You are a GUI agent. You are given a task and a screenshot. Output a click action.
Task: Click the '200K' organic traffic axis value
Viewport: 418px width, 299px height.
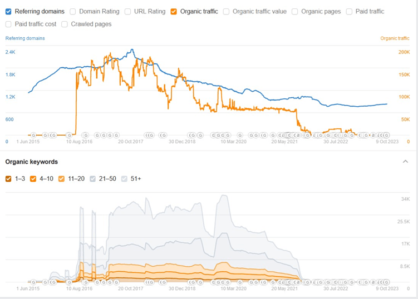coord(404,52)
